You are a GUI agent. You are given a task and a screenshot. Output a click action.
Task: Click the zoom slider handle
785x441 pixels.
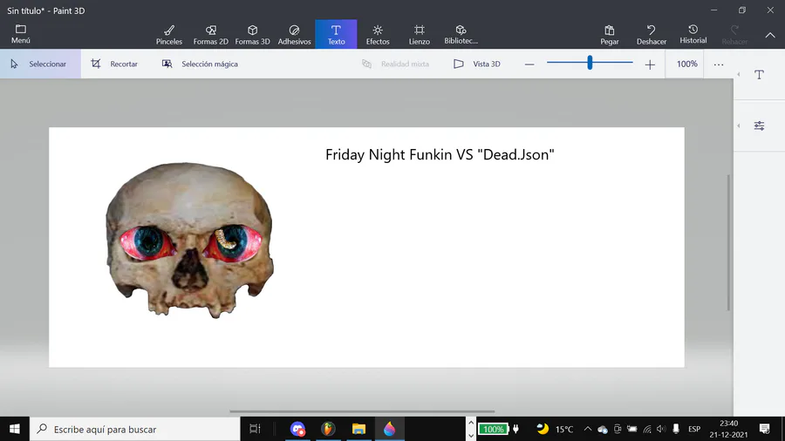click(590, 63)
